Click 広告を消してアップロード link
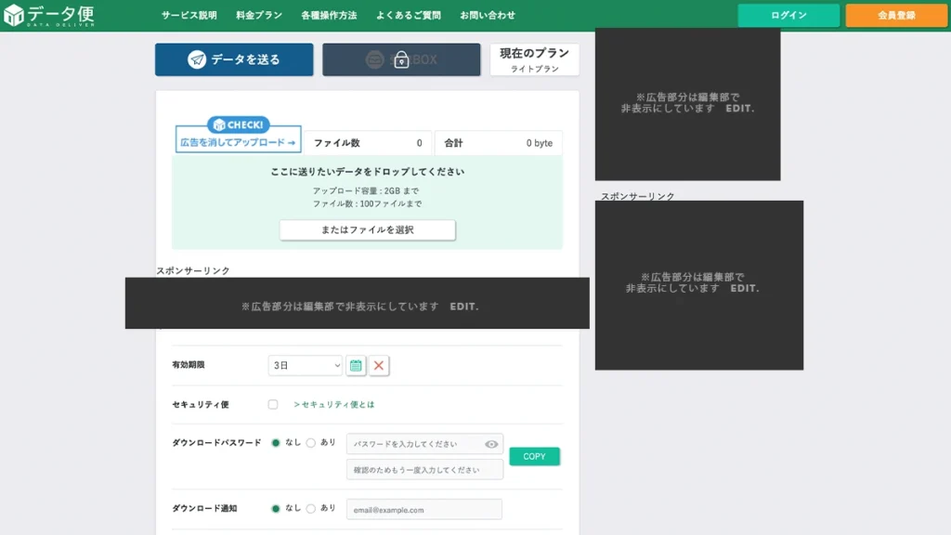Image resolution: width=951 pixels, height=535 pixels. coord(238,142)
